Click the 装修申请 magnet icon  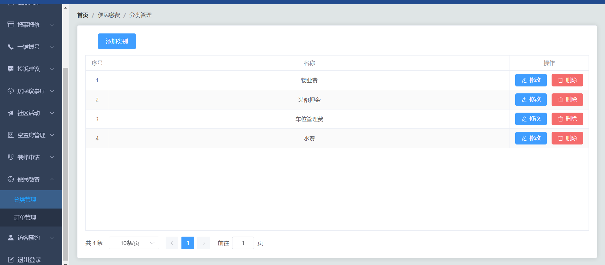tap(11, 157)
